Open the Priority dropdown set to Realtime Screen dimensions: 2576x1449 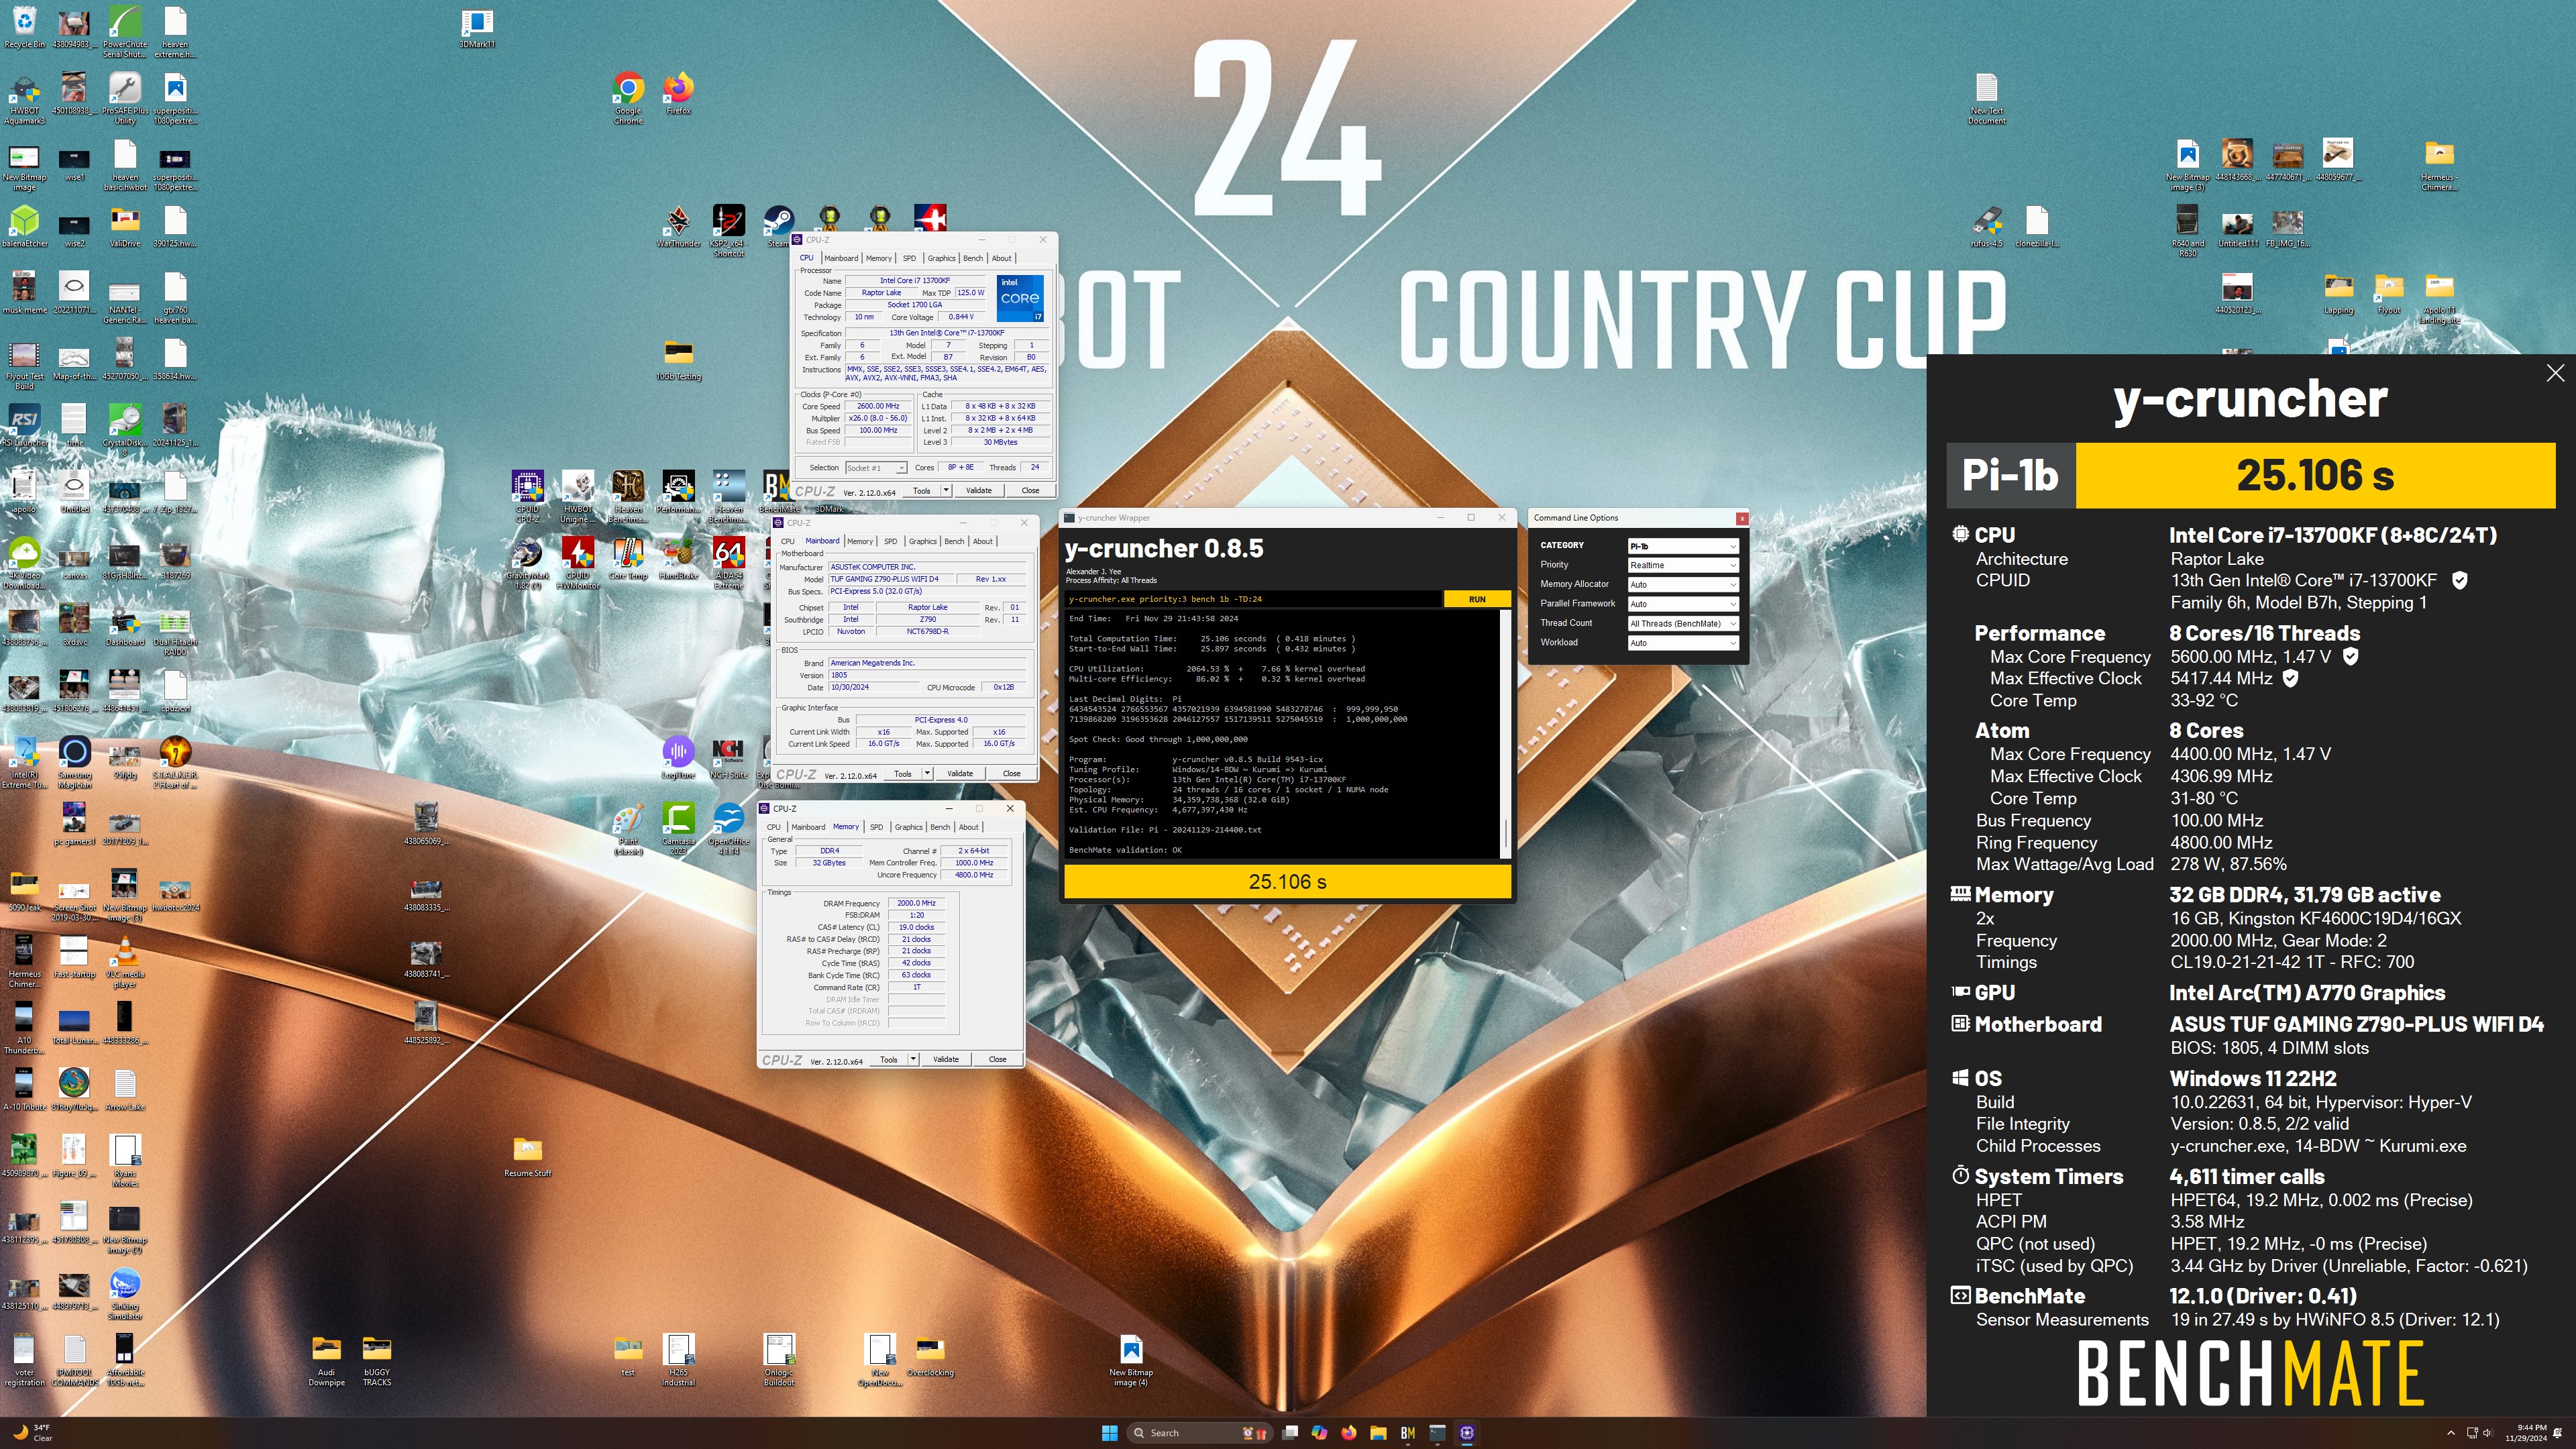click(x=1684, y=565)
